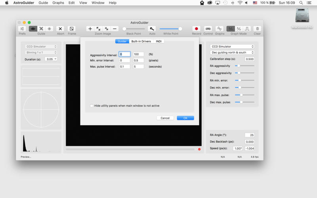Open the Graphs menu in menu bar
The height and width of the screenshot is (198, 317).
(x=58, y=3)
